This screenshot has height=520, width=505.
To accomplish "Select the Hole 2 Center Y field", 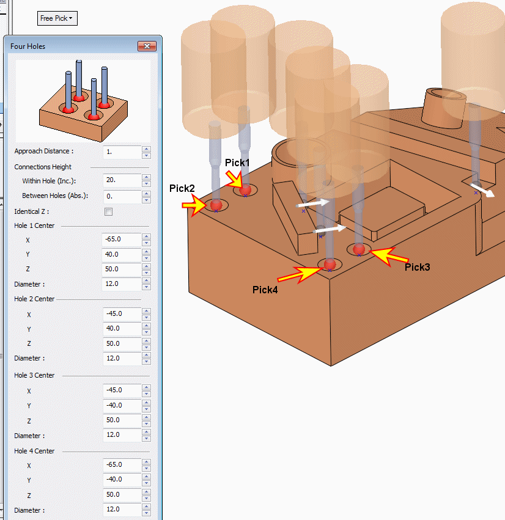I will click(x=122, y=329).
